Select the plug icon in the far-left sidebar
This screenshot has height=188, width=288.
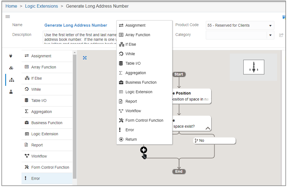(11, 56)
